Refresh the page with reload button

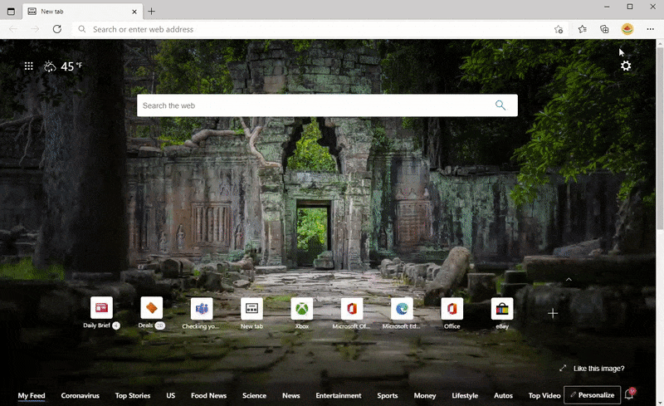point(56,29)
